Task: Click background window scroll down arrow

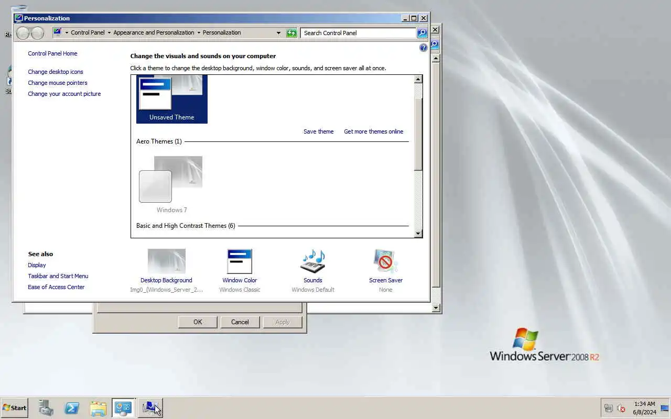Action: coord(436,308)
